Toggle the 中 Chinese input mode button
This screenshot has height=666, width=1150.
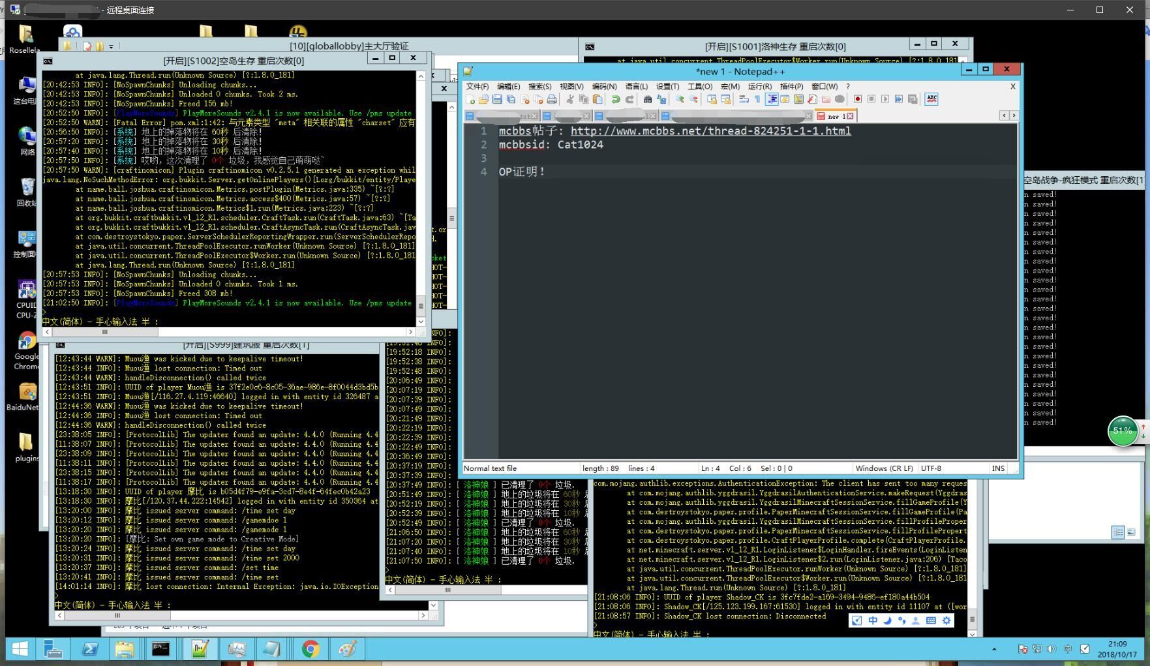(x=873, y=620)
